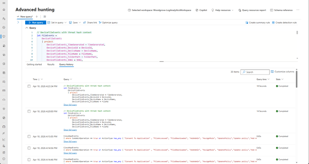This screenshot has height=164, width=309.
Task: Click Create summary rule
Action: (x=258, y=22)
